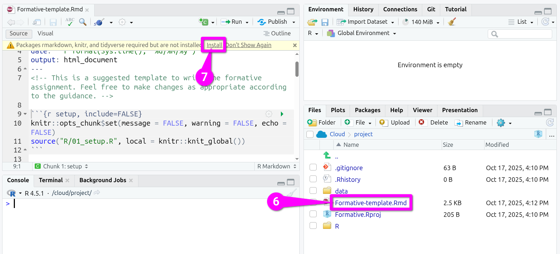This screenshot has height=254, width=560.
Task: Open the Background Jobs tab
Action: click(x=103, y=180)
